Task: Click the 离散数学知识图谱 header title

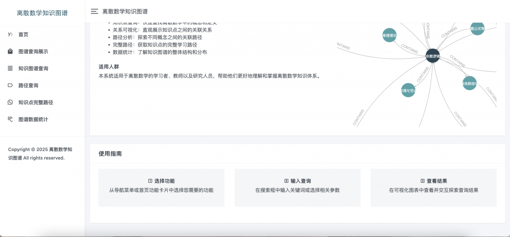Action: (125, 11)
